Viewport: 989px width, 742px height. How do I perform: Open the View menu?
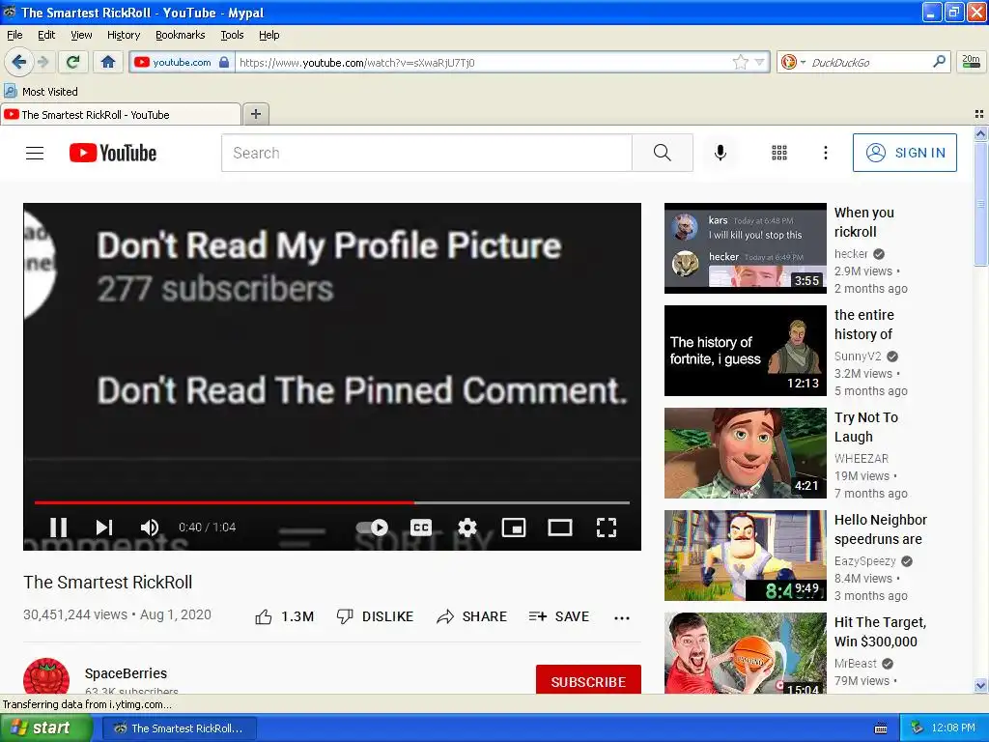[81, 35]
